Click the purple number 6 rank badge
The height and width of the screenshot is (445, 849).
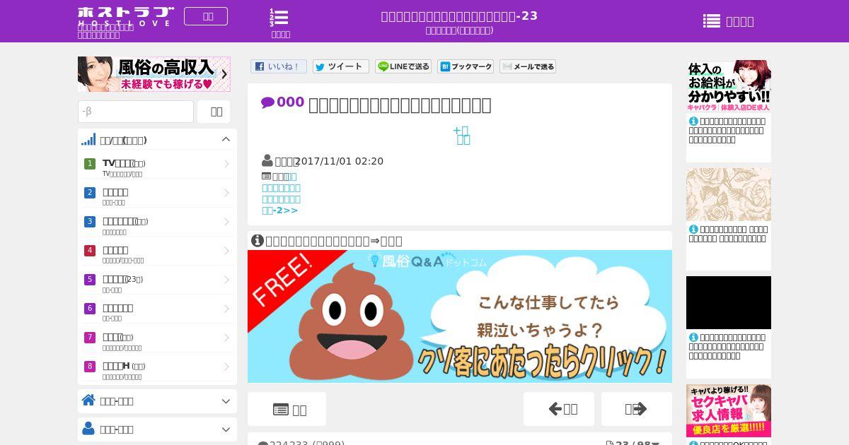(x=90, y=309)
